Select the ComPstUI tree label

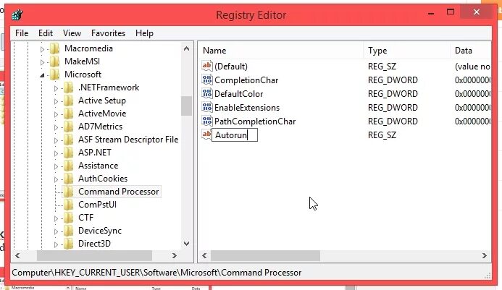[97, 205]
